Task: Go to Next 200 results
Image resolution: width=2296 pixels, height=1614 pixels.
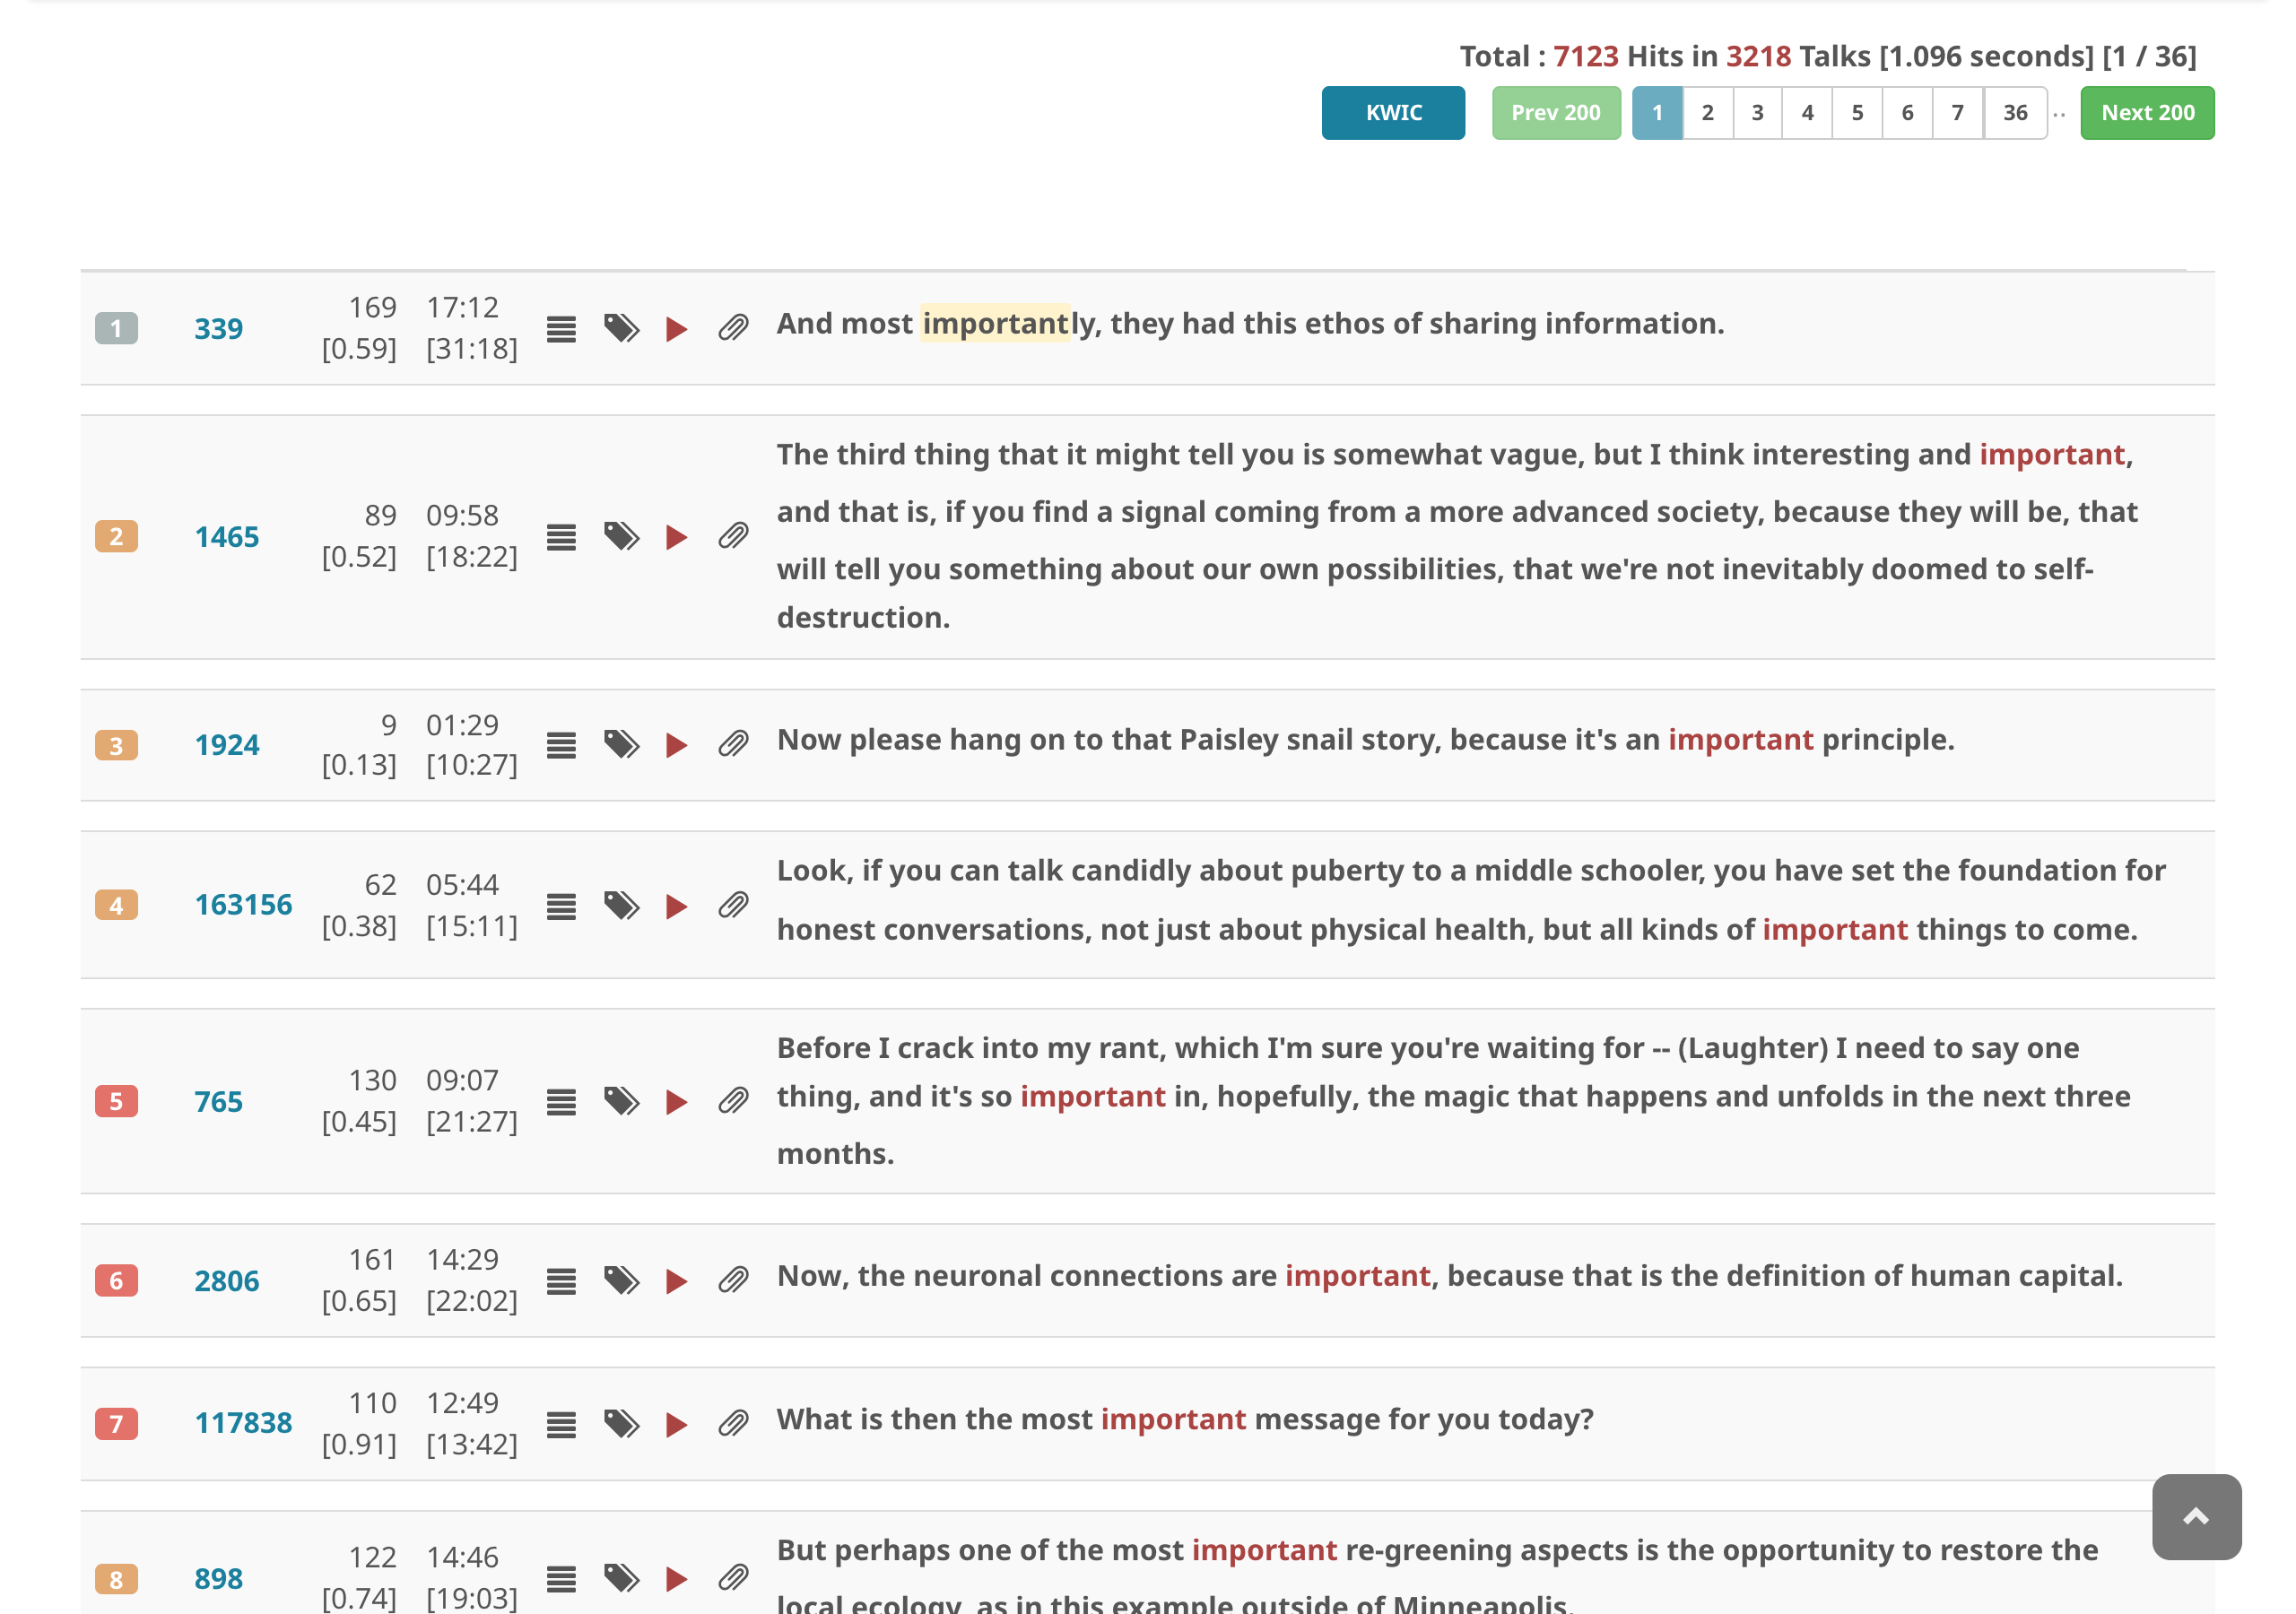Action: pos(2147,113)
